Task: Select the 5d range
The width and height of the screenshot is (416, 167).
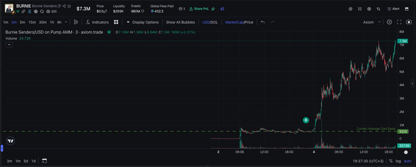Action: tap(26, 161)
